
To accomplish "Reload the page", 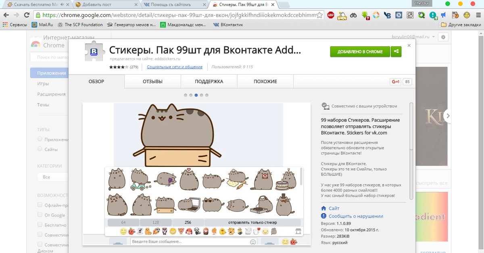I will [x=27, y=15].
